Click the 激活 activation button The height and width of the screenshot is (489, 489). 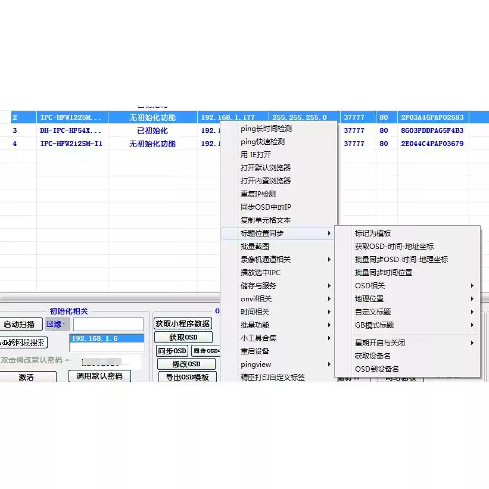(27, 377)
